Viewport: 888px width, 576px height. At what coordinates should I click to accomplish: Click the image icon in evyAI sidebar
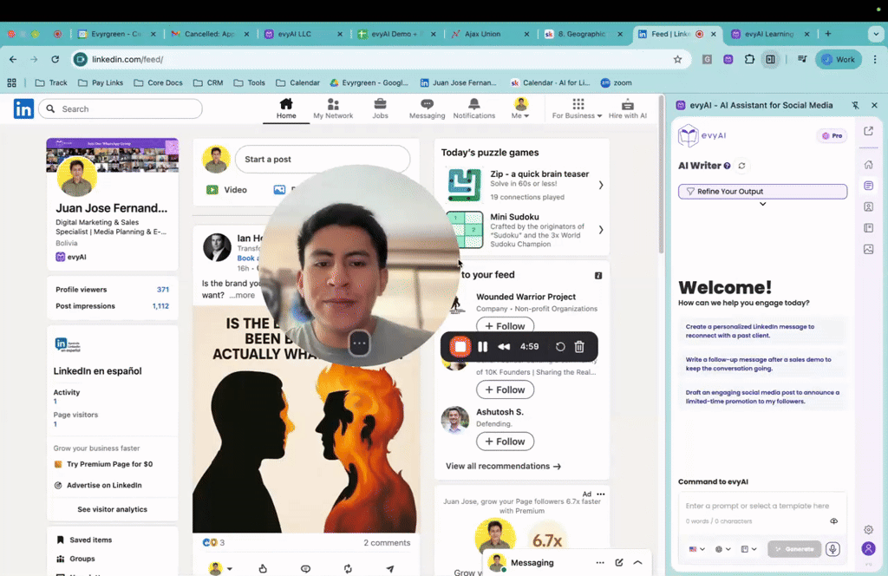pos(867,249)
